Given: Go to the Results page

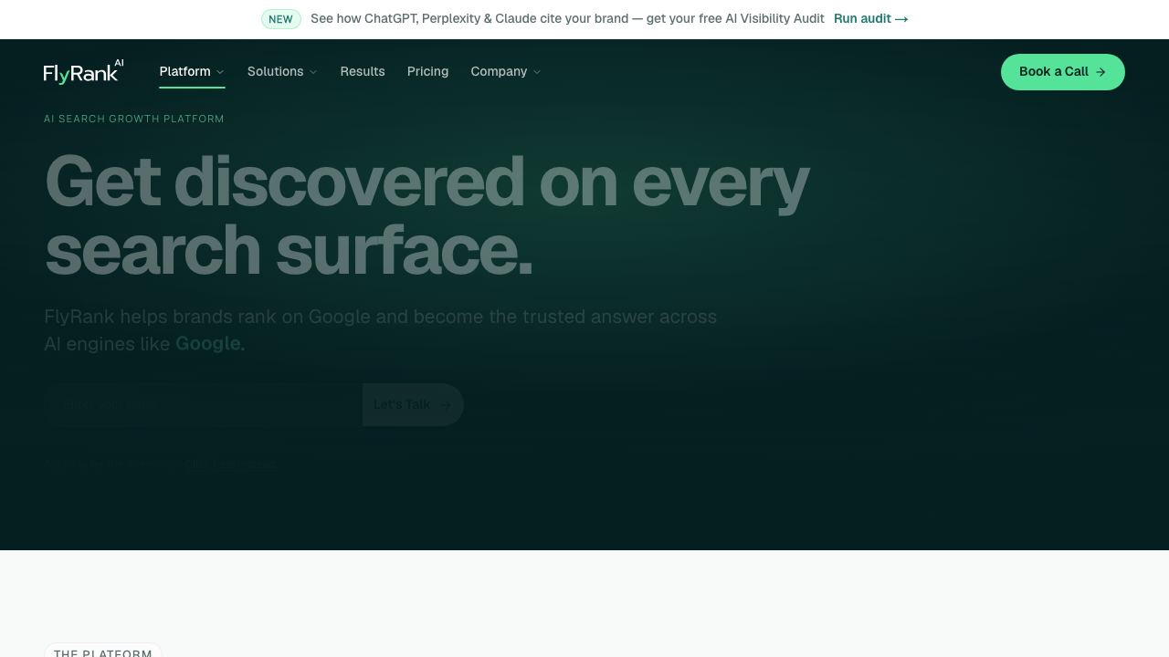Looking at the screenshot, I should coord(363,71).
